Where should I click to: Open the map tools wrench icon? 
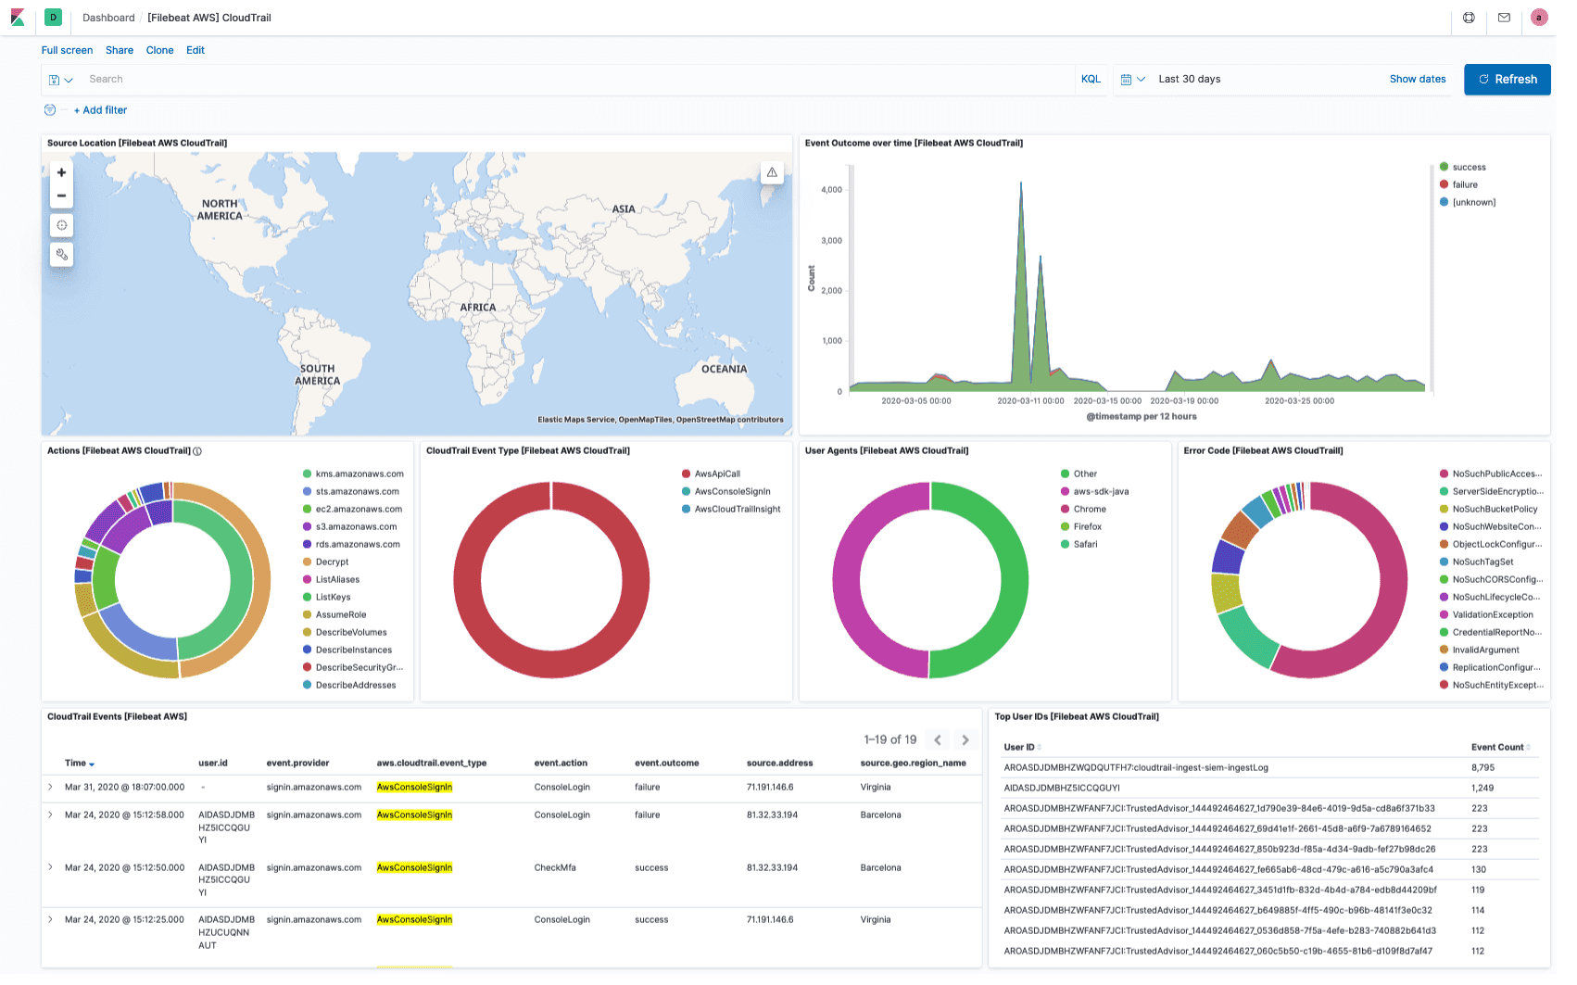click(61, 255)
